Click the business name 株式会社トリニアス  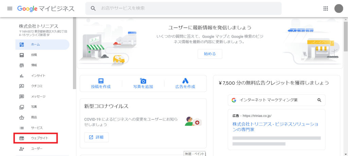coord(39,26)
